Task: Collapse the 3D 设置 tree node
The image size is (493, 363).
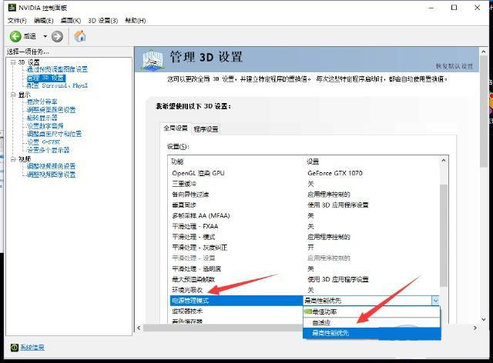Action: [x=13, y=62]
